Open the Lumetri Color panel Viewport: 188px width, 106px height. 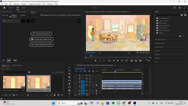(x=159, y=47)
